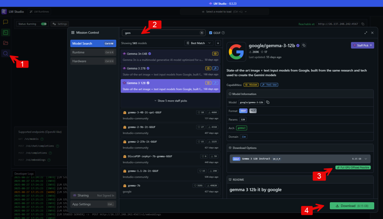Viewport: 383px width, 219px height.
Task: Click tool use icon on Gemma 3 27B
Action: (215, 69)
